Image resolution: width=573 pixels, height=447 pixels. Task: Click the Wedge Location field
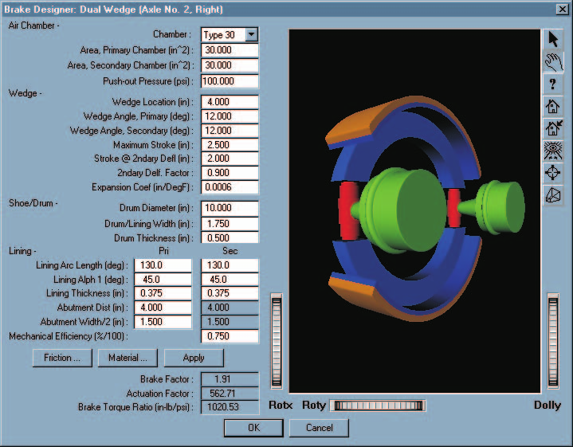[230, 102]
